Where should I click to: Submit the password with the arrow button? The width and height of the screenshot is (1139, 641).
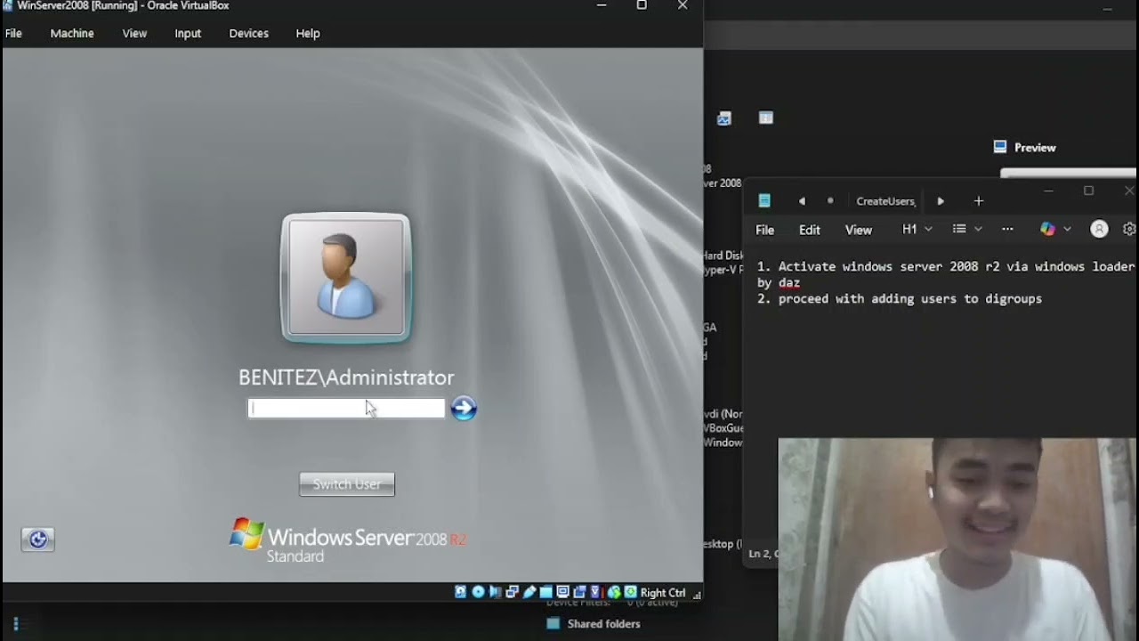point(464,409)
